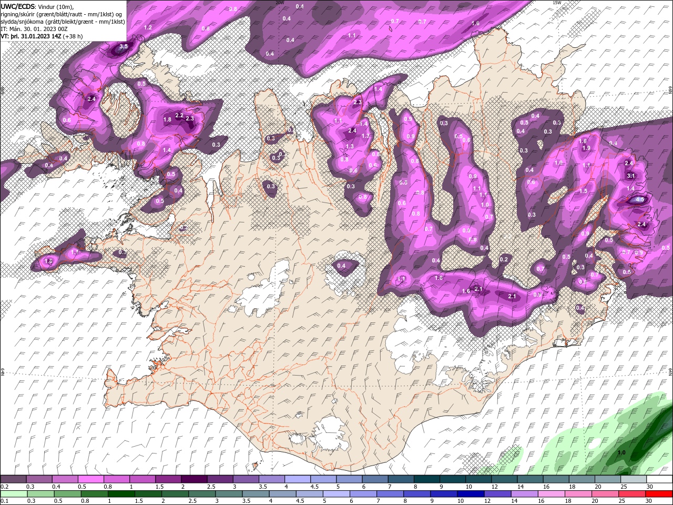Select the dark teal swatch between 8 and 9
673x505 pixels.
point(427,479)
